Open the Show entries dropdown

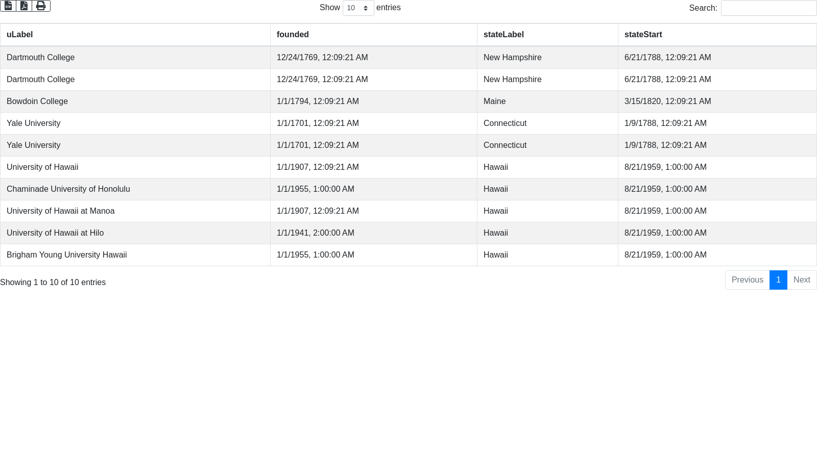(358, 8)
